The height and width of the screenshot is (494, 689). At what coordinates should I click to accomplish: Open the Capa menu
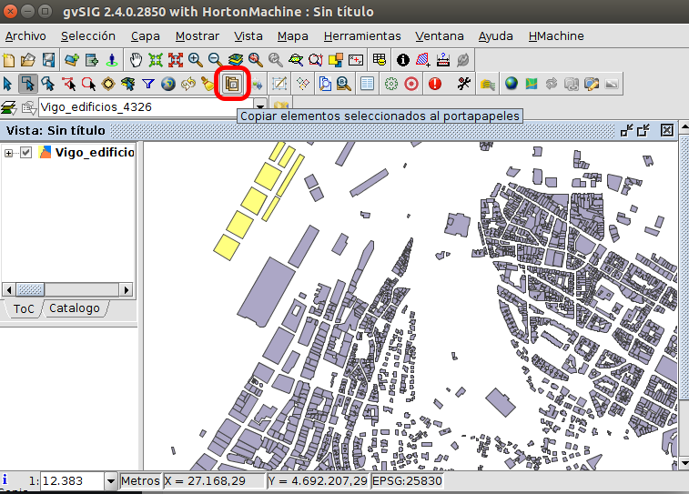[x=145, y=36]
